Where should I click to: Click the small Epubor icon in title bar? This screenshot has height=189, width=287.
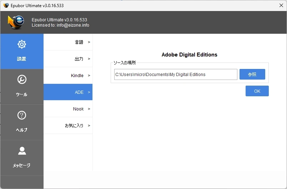coord(6,5)
